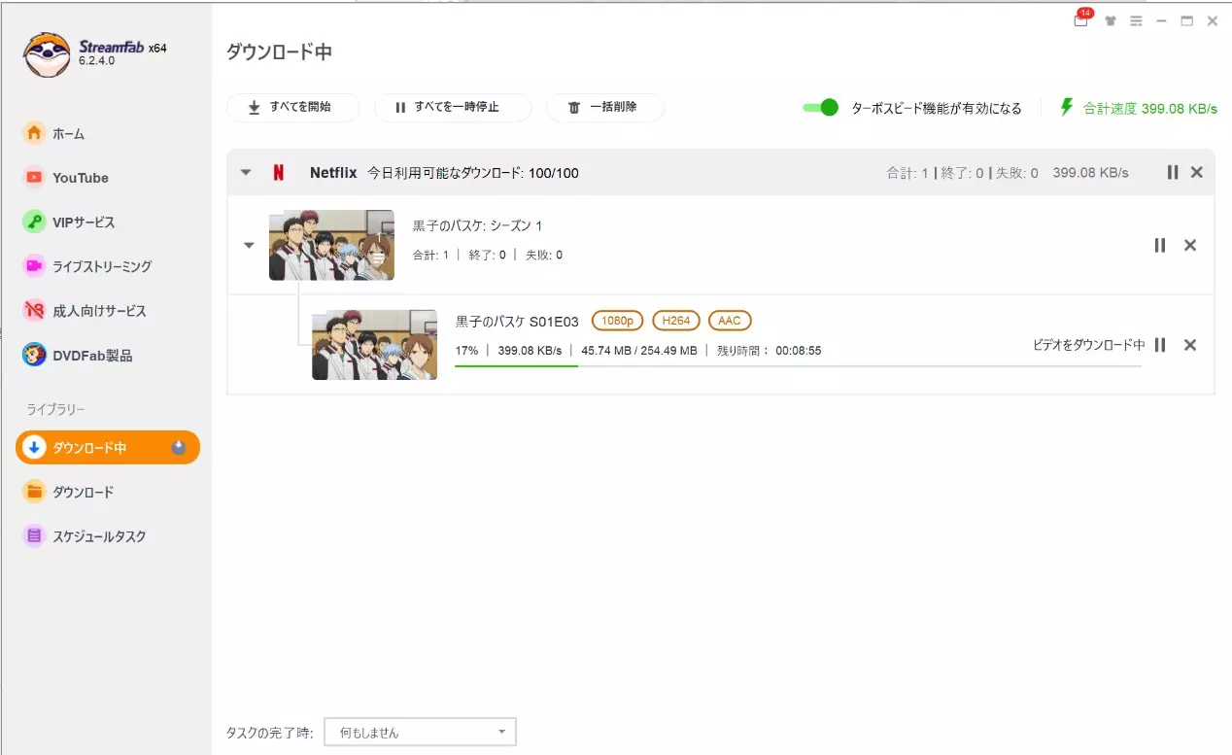Collapse the Season 1 entry
The width and height of the screenshot is (1232, 755).
pyautogui.click(x=249, y=246)
